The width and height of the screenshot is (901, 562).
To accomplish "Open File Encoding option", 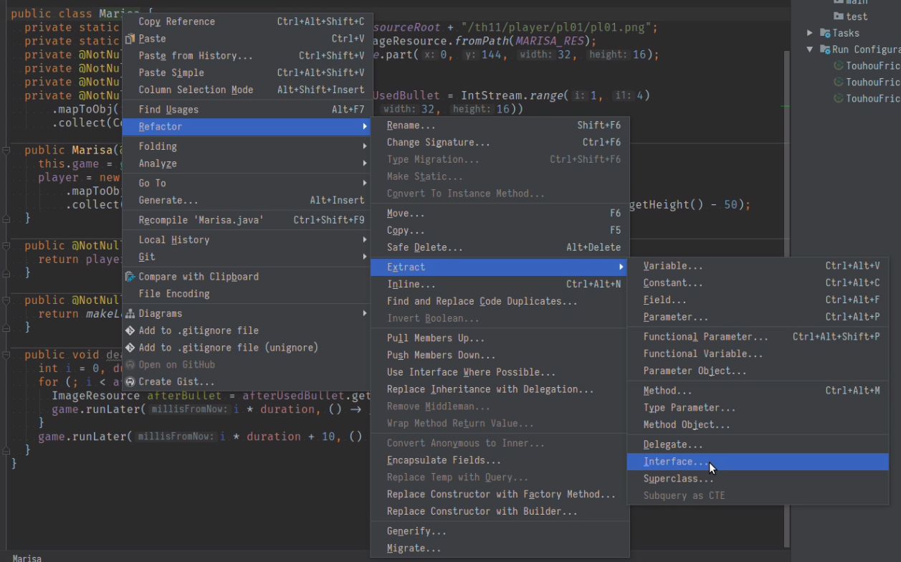I will coord(247,294).
